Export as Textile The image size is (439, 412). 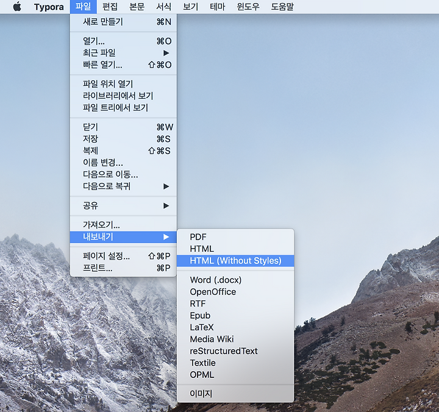click(x=235, y=363)
